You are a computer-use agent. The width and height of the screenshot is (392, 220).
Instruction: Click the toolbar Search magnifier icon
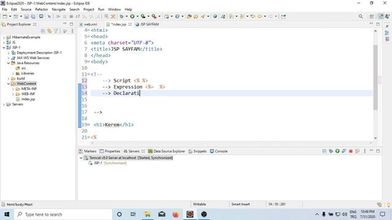(x=361, y=16)
